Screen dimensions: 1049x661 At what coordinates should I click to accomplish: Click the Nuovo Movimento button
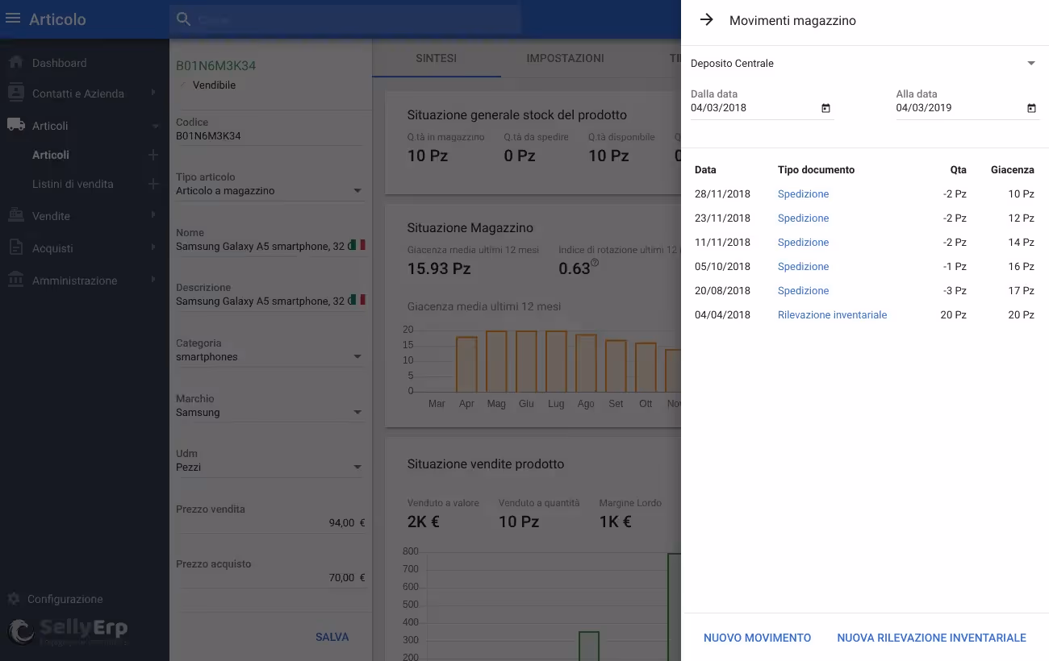point(757,638)
